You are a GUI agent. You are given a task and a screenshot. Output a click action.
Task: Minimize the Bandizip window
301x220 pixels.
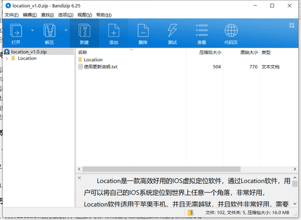[255, 6]
